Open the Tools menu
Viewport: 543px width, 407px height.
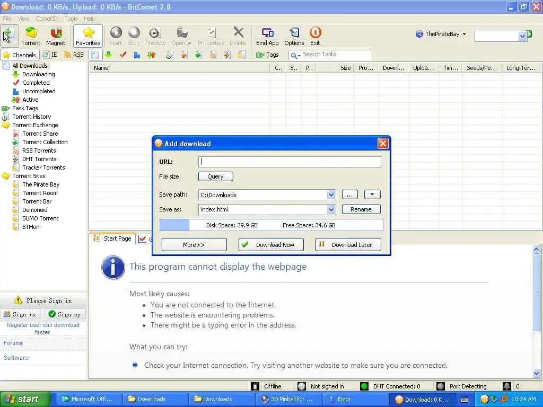tap(71, 19)
